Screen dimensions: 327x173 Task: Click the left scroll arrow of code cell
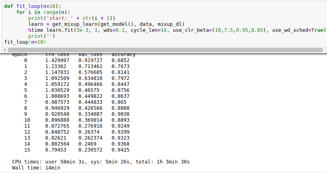click(4, 49)
